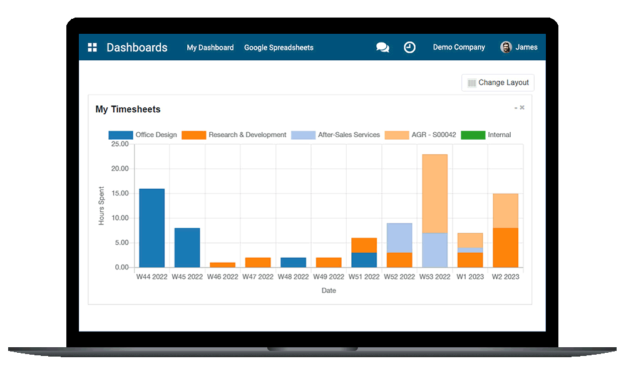Open the James user account dropdown

[525, 46]
